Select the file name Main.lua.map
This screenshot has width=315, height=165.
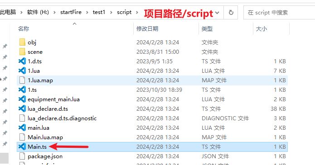[45, 137]
